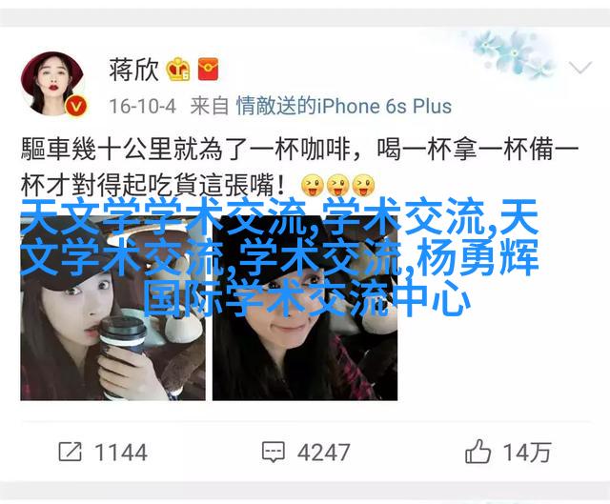
Task: Tap the 16-10-4 post date
Action: pos(142,107)
